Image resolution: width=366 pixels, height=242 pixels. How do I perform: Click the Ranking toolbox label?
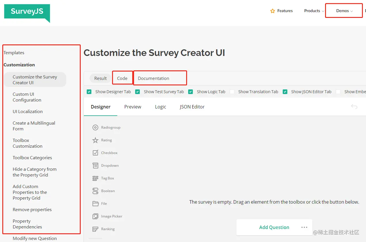[x=108, y=229]
